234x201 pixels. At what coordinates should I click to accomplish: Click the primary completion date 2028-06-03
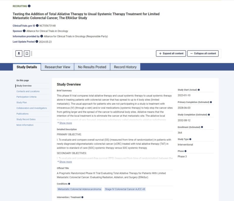tap(184, 108)
